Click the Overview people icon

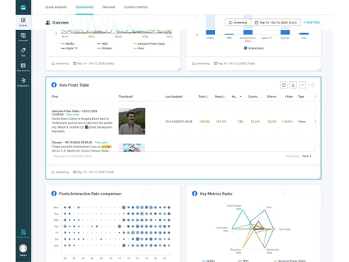[x=48, y=22]
